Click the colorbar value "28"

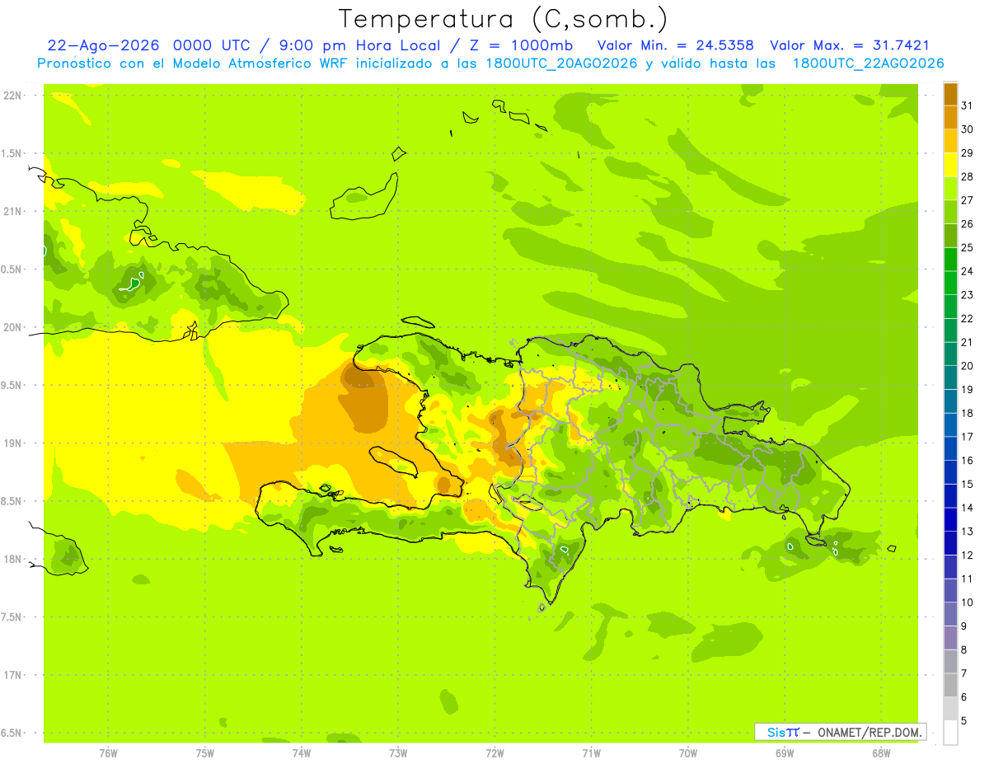(968, 176)
